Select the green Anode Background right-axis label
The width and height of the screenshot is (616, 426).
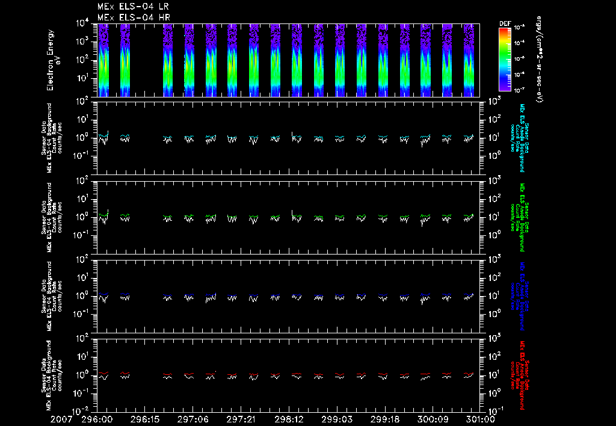click(519, 217)
